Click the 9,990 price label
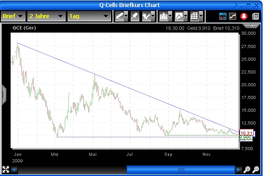 (245, 137)
